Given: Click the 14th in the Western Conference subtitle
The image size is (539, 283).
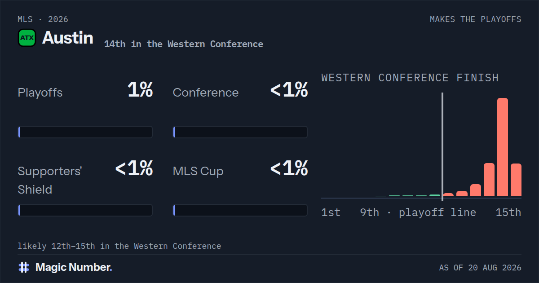Looking at the screenshot, I should (184, 44).
